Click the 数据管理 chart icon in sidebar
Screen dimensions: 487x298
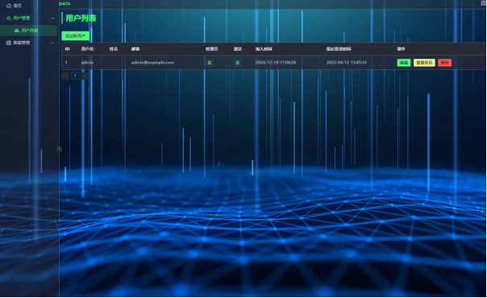(x=9, y=43)
